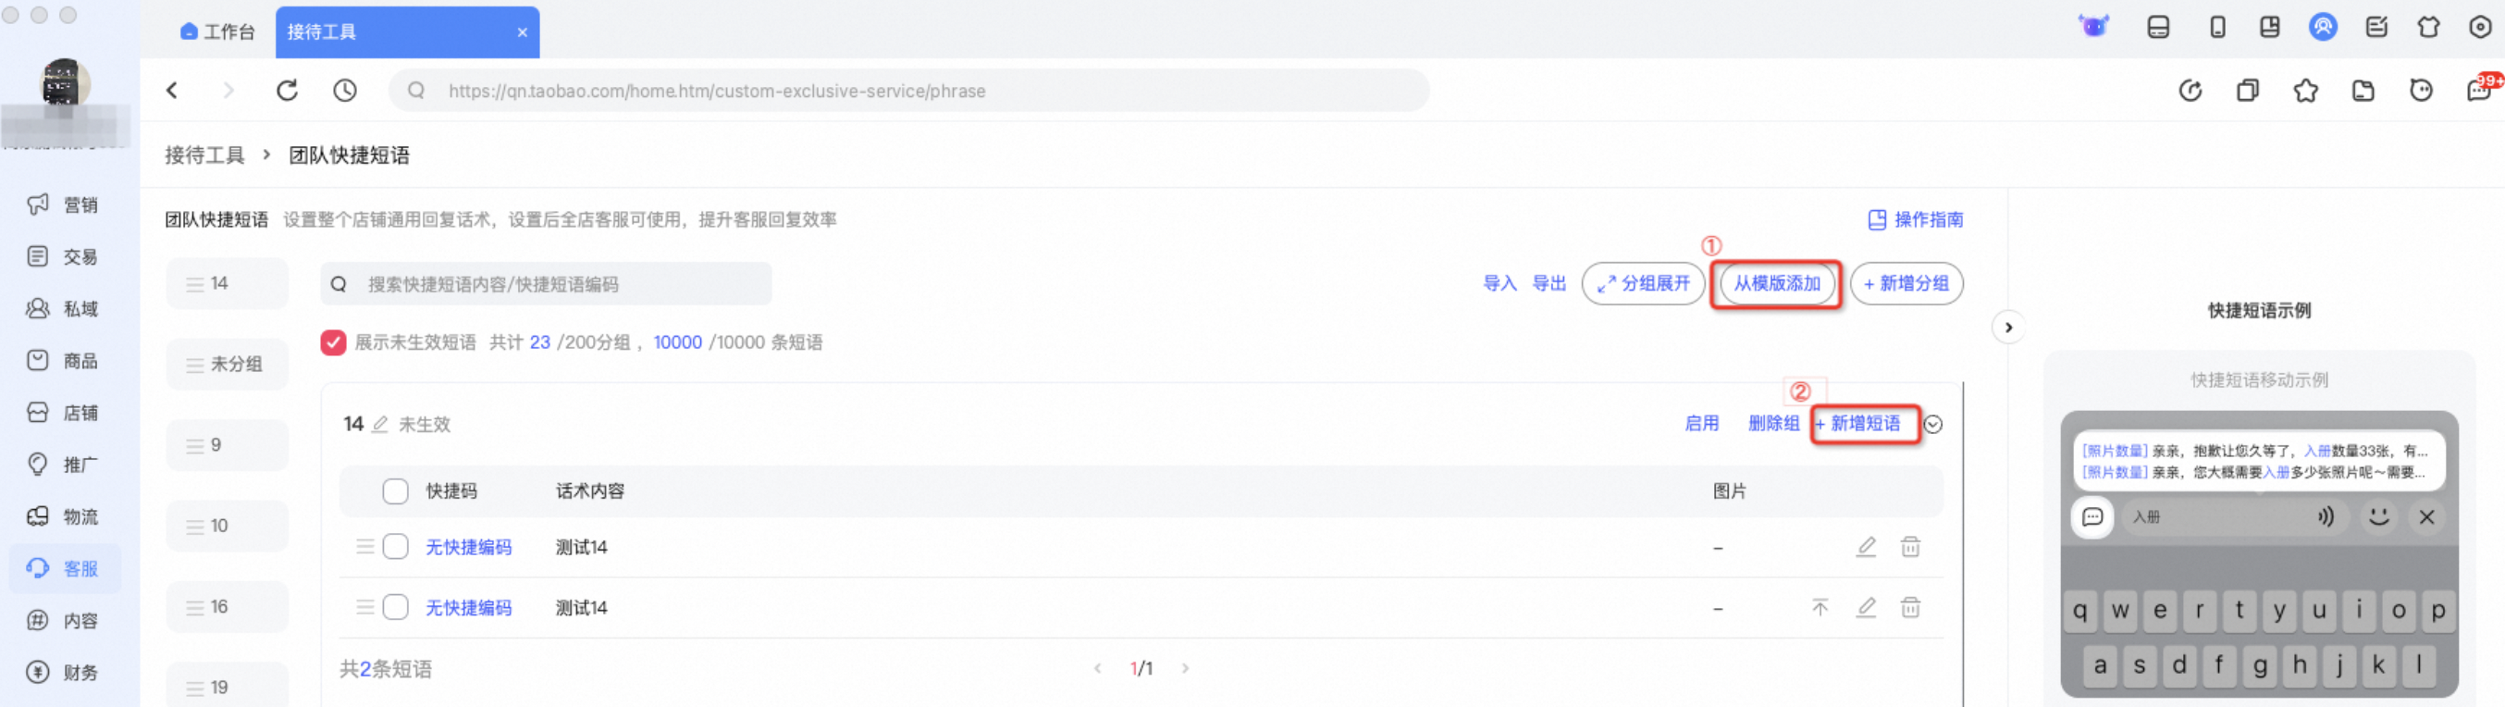This screenshot has height=707, width=2505.
Task: Click the favorites star toolbar icon
Action: point(2304,91)
